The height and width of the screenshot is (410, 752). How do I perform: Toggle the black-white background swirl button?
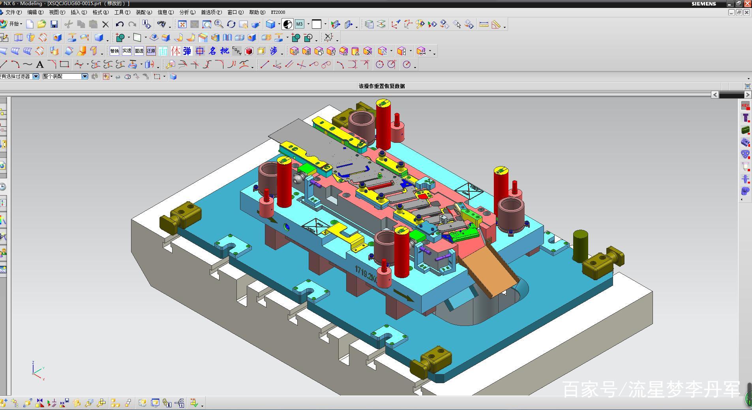tap(287, 24)
